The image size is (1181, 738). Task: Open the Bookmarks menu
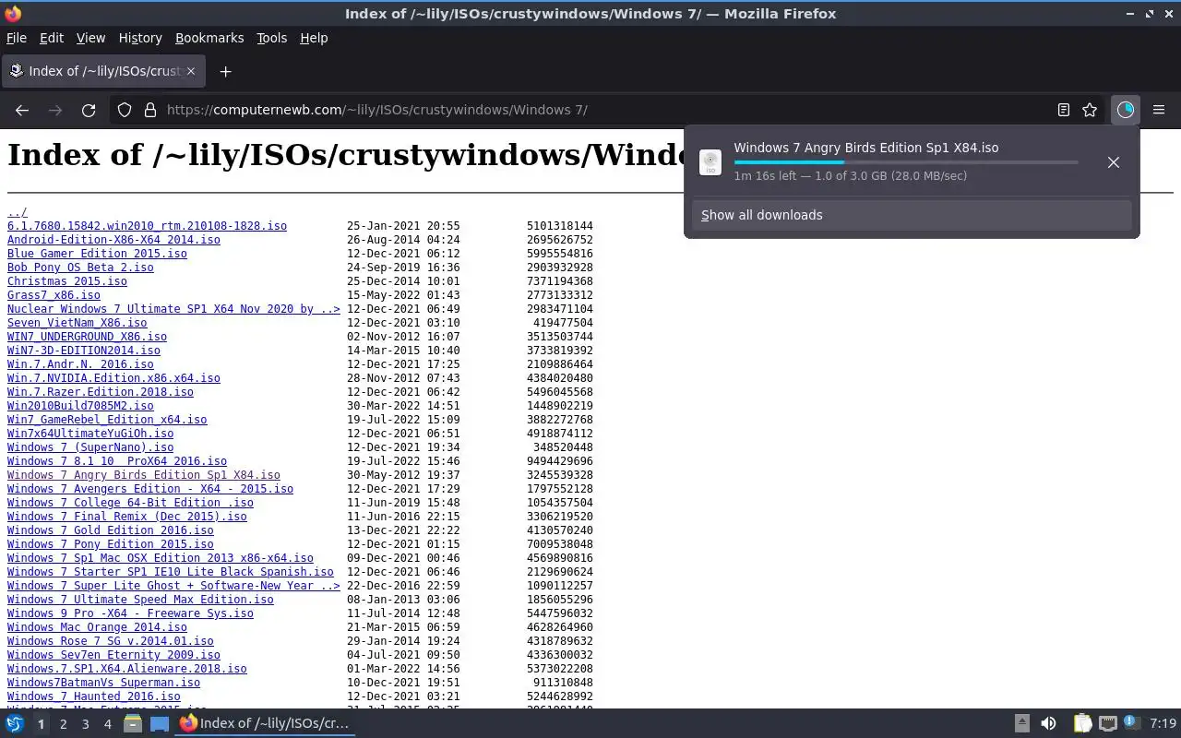(x=209, y=38)
